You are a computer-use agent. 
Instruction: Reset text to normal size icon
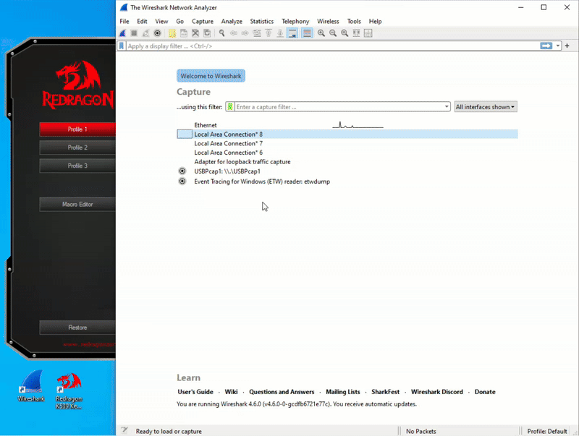(x=345, y=33)
